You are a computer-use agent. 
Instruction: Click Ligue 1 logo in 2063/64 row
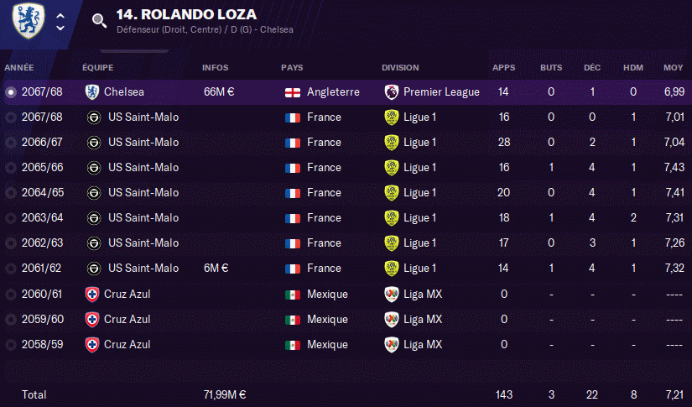[392, 218]
